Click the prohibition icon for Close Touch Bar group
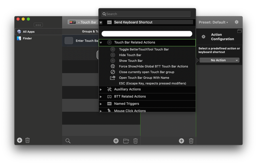This screenshot has height=164, width=257. [x=113, y=72]
